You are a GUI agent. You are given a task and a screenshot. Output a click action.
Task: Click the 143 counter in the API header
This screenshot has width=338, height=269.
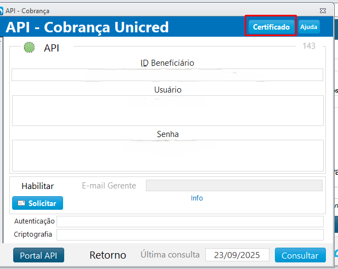309,46
